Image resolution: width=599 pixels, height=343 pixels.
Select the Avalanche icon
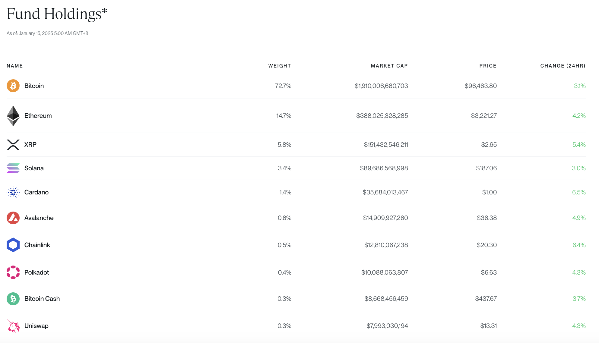(x=13, y=218)
